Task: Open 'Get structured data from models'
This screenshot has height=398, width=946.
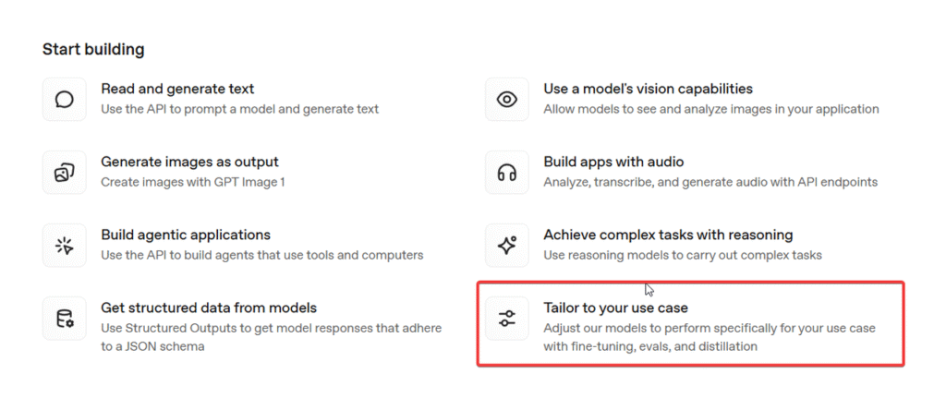Action: (209, 308)
